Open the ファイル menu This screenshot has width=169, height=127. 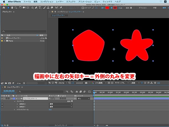pyautogui.click(x=27, y=2)
